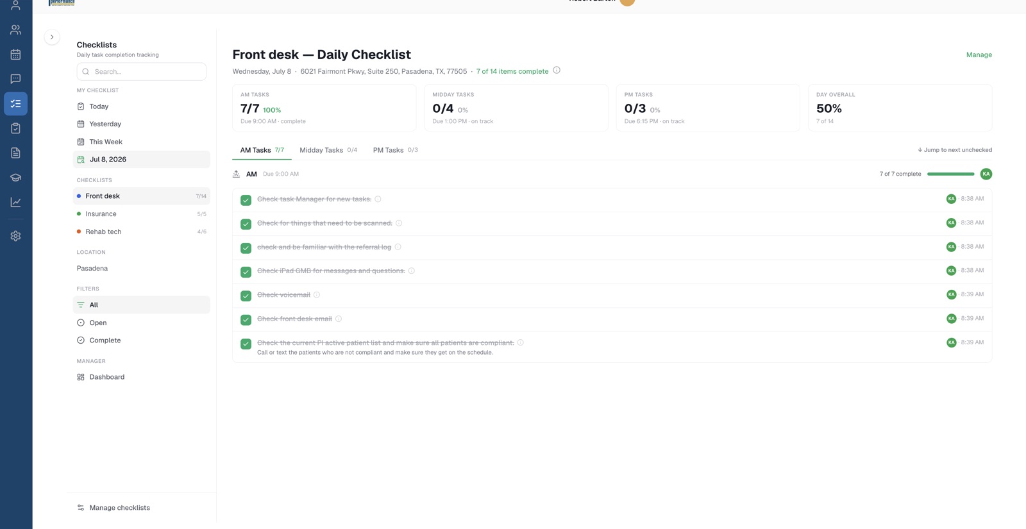Viewport: 1026px width, 529px height.
Task: Open the analytics chart sidebar icon
Action: coord(15,202)
